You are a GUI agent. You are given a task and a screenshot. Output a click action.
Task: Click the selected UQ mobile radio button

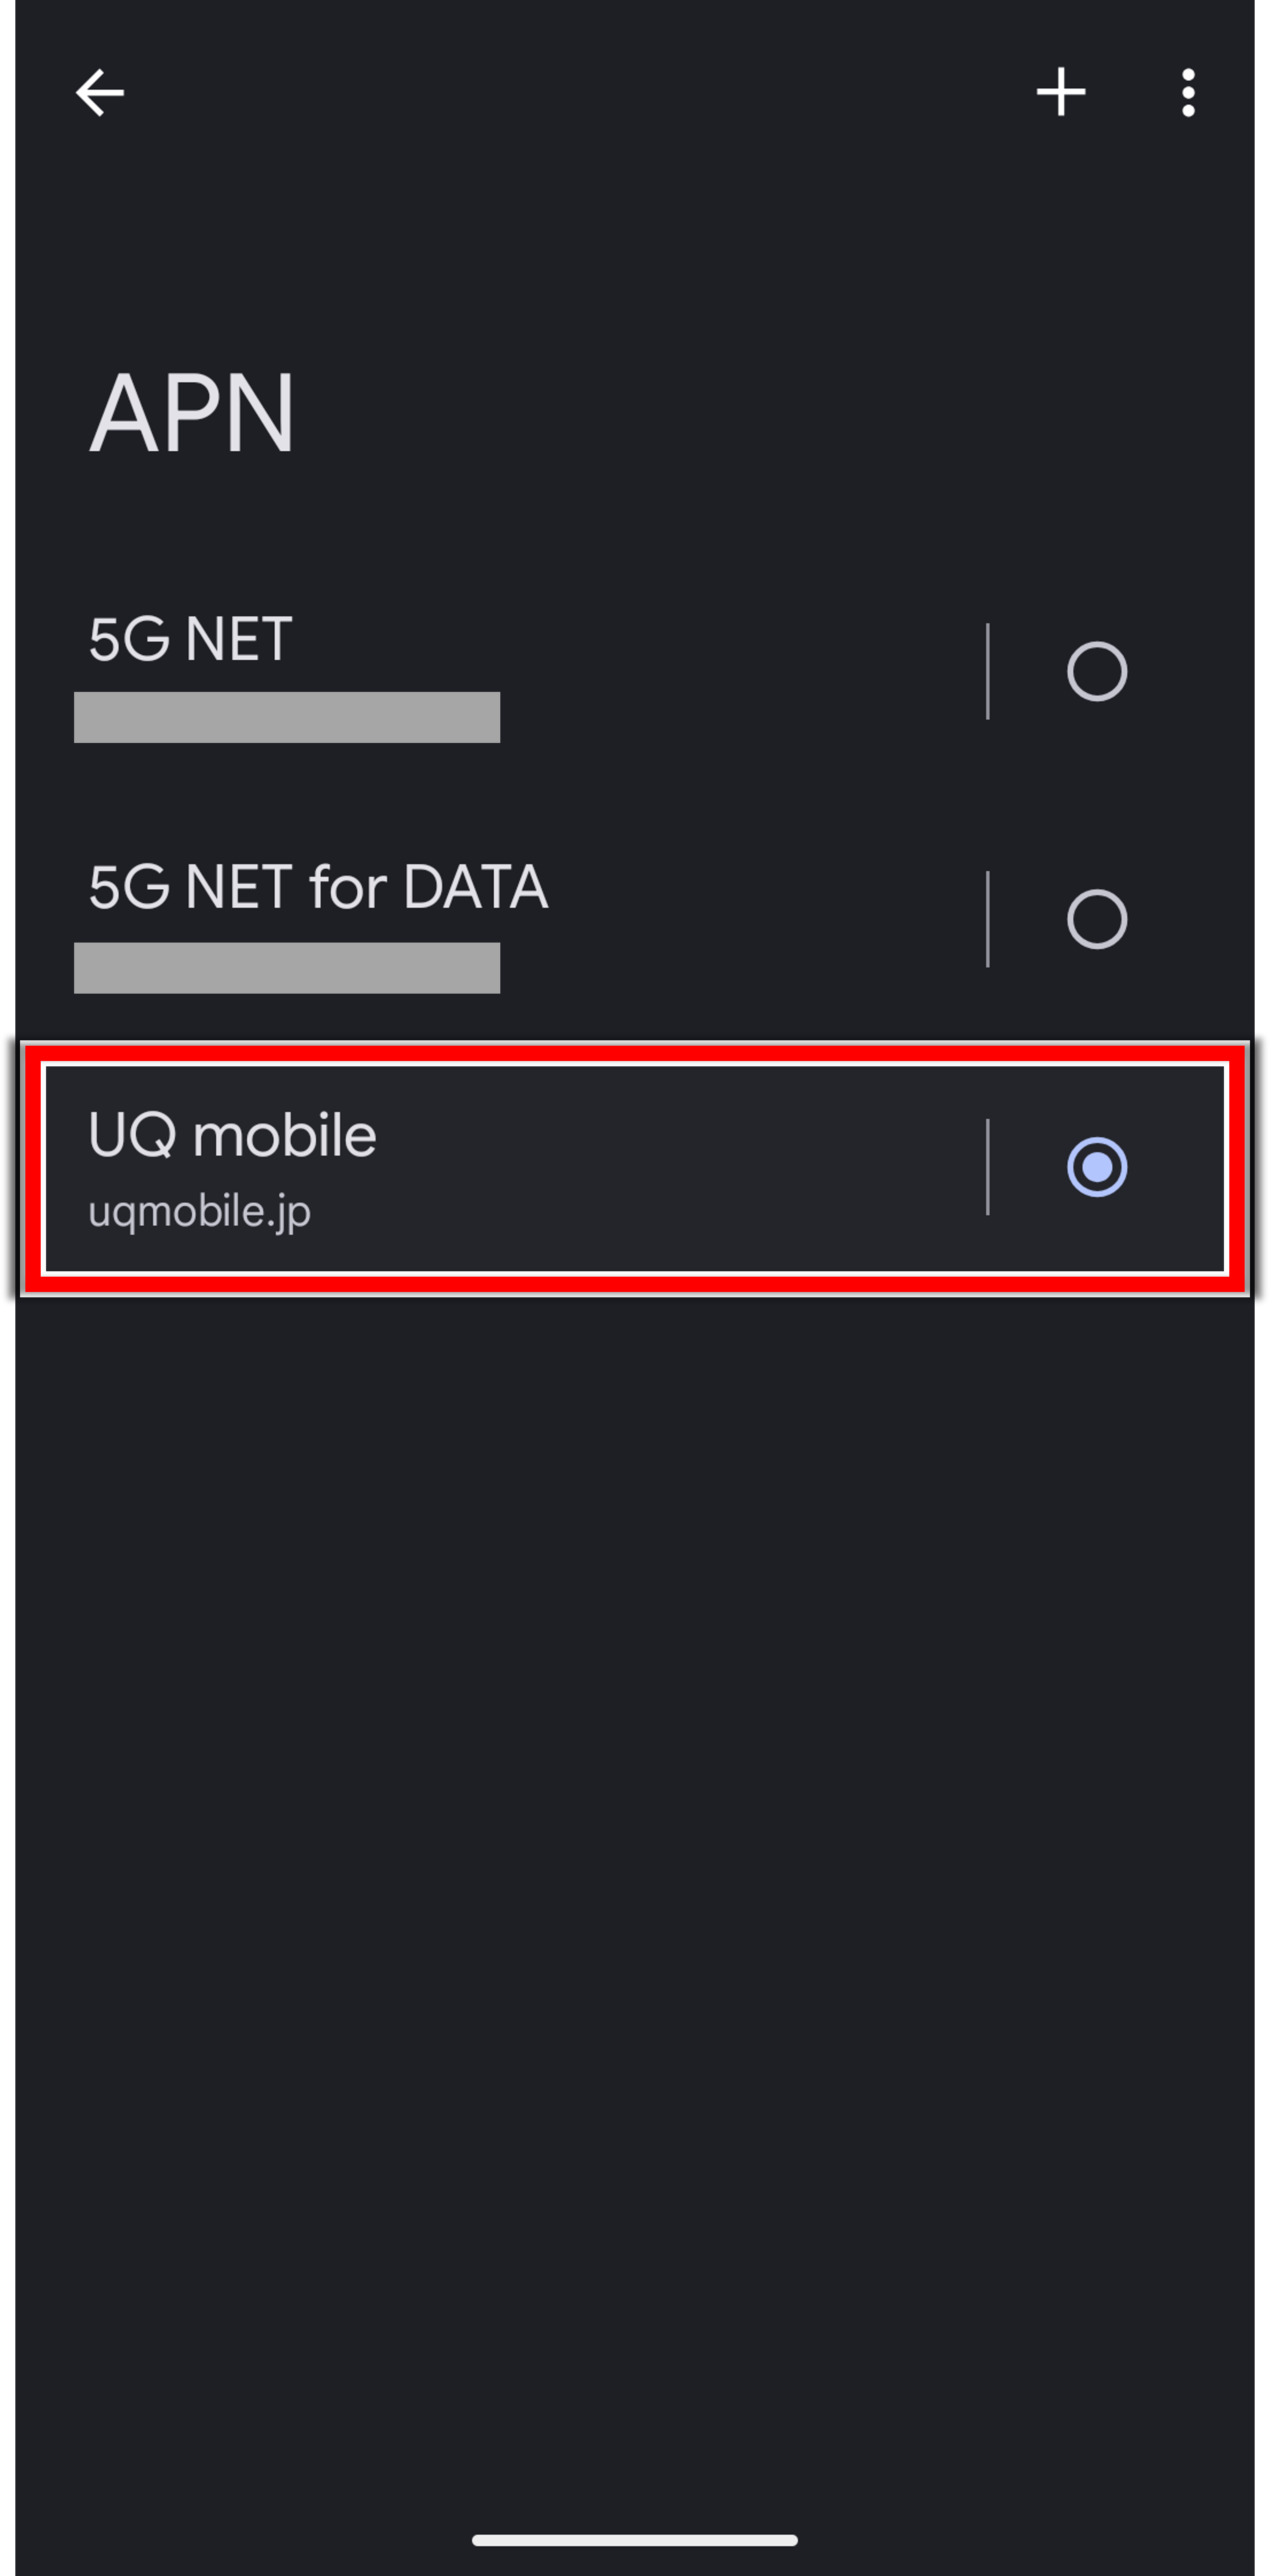tap(1097, 1167)
